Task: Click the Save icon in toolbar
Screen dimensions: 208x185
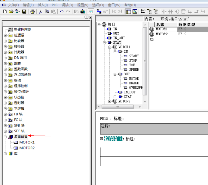Action: 24,11
